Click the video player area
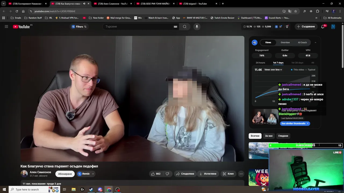Screen dimensions: 344x193 pos(132,99)
